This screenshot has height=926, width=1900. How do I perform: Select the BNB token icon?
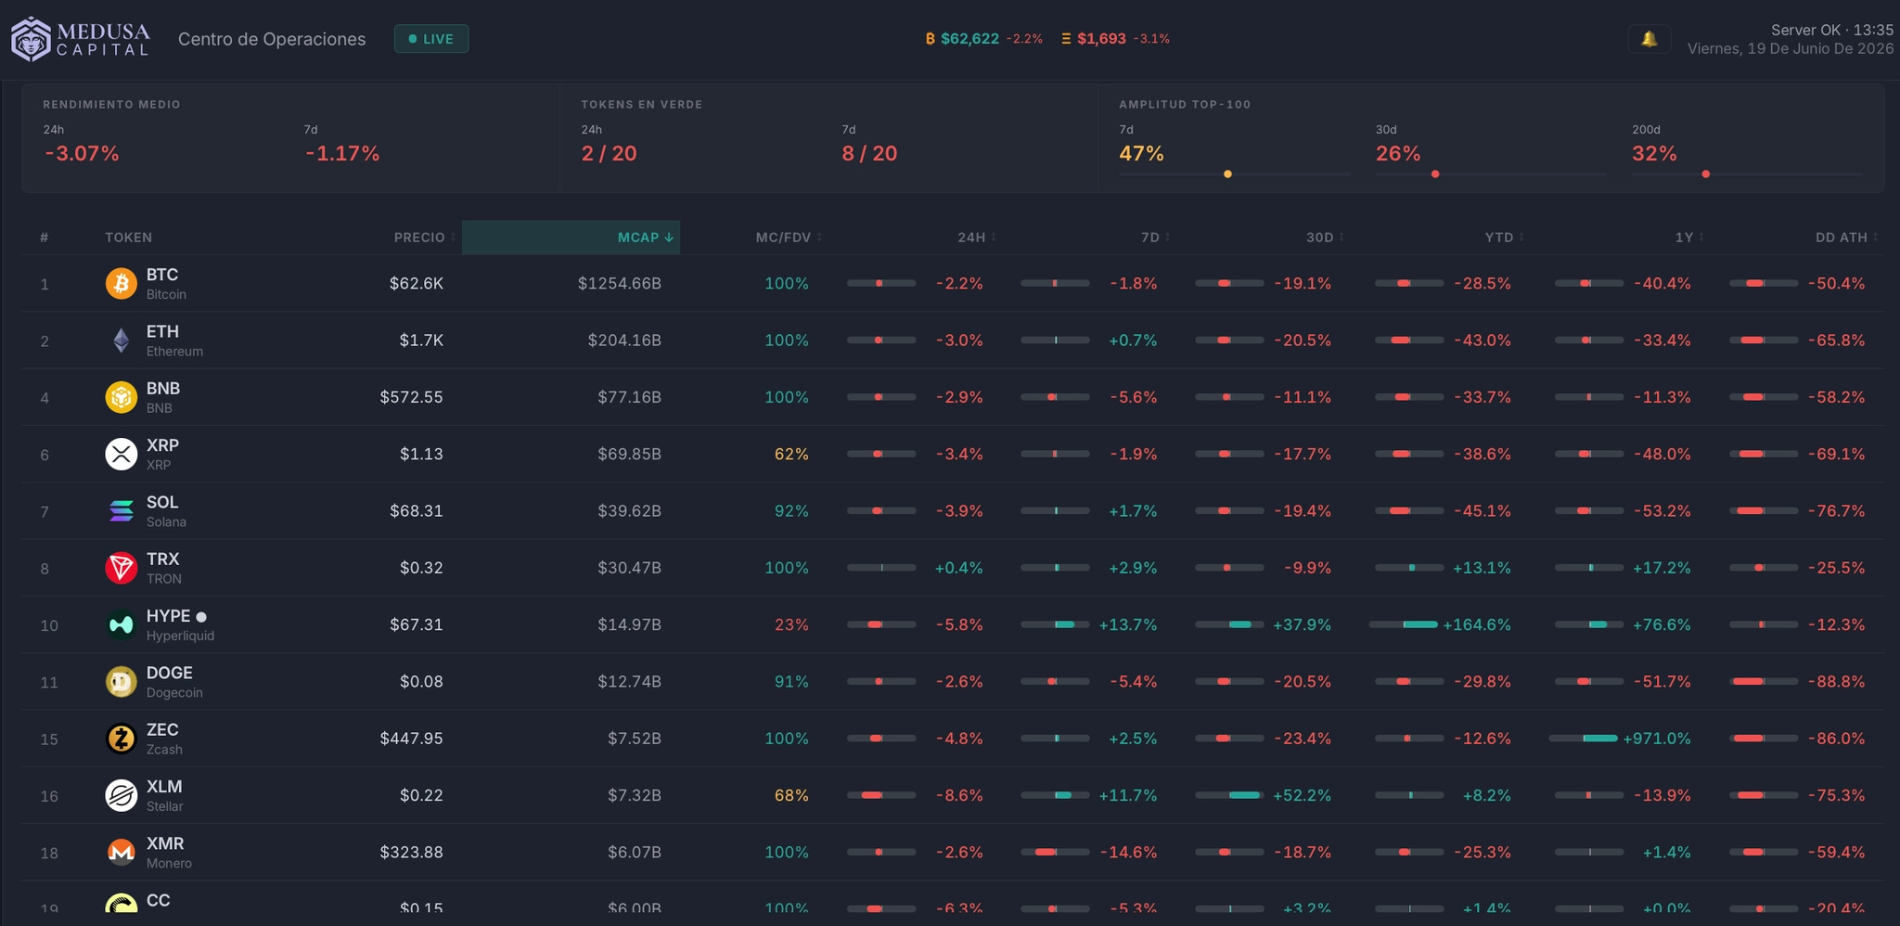point(122,397)
